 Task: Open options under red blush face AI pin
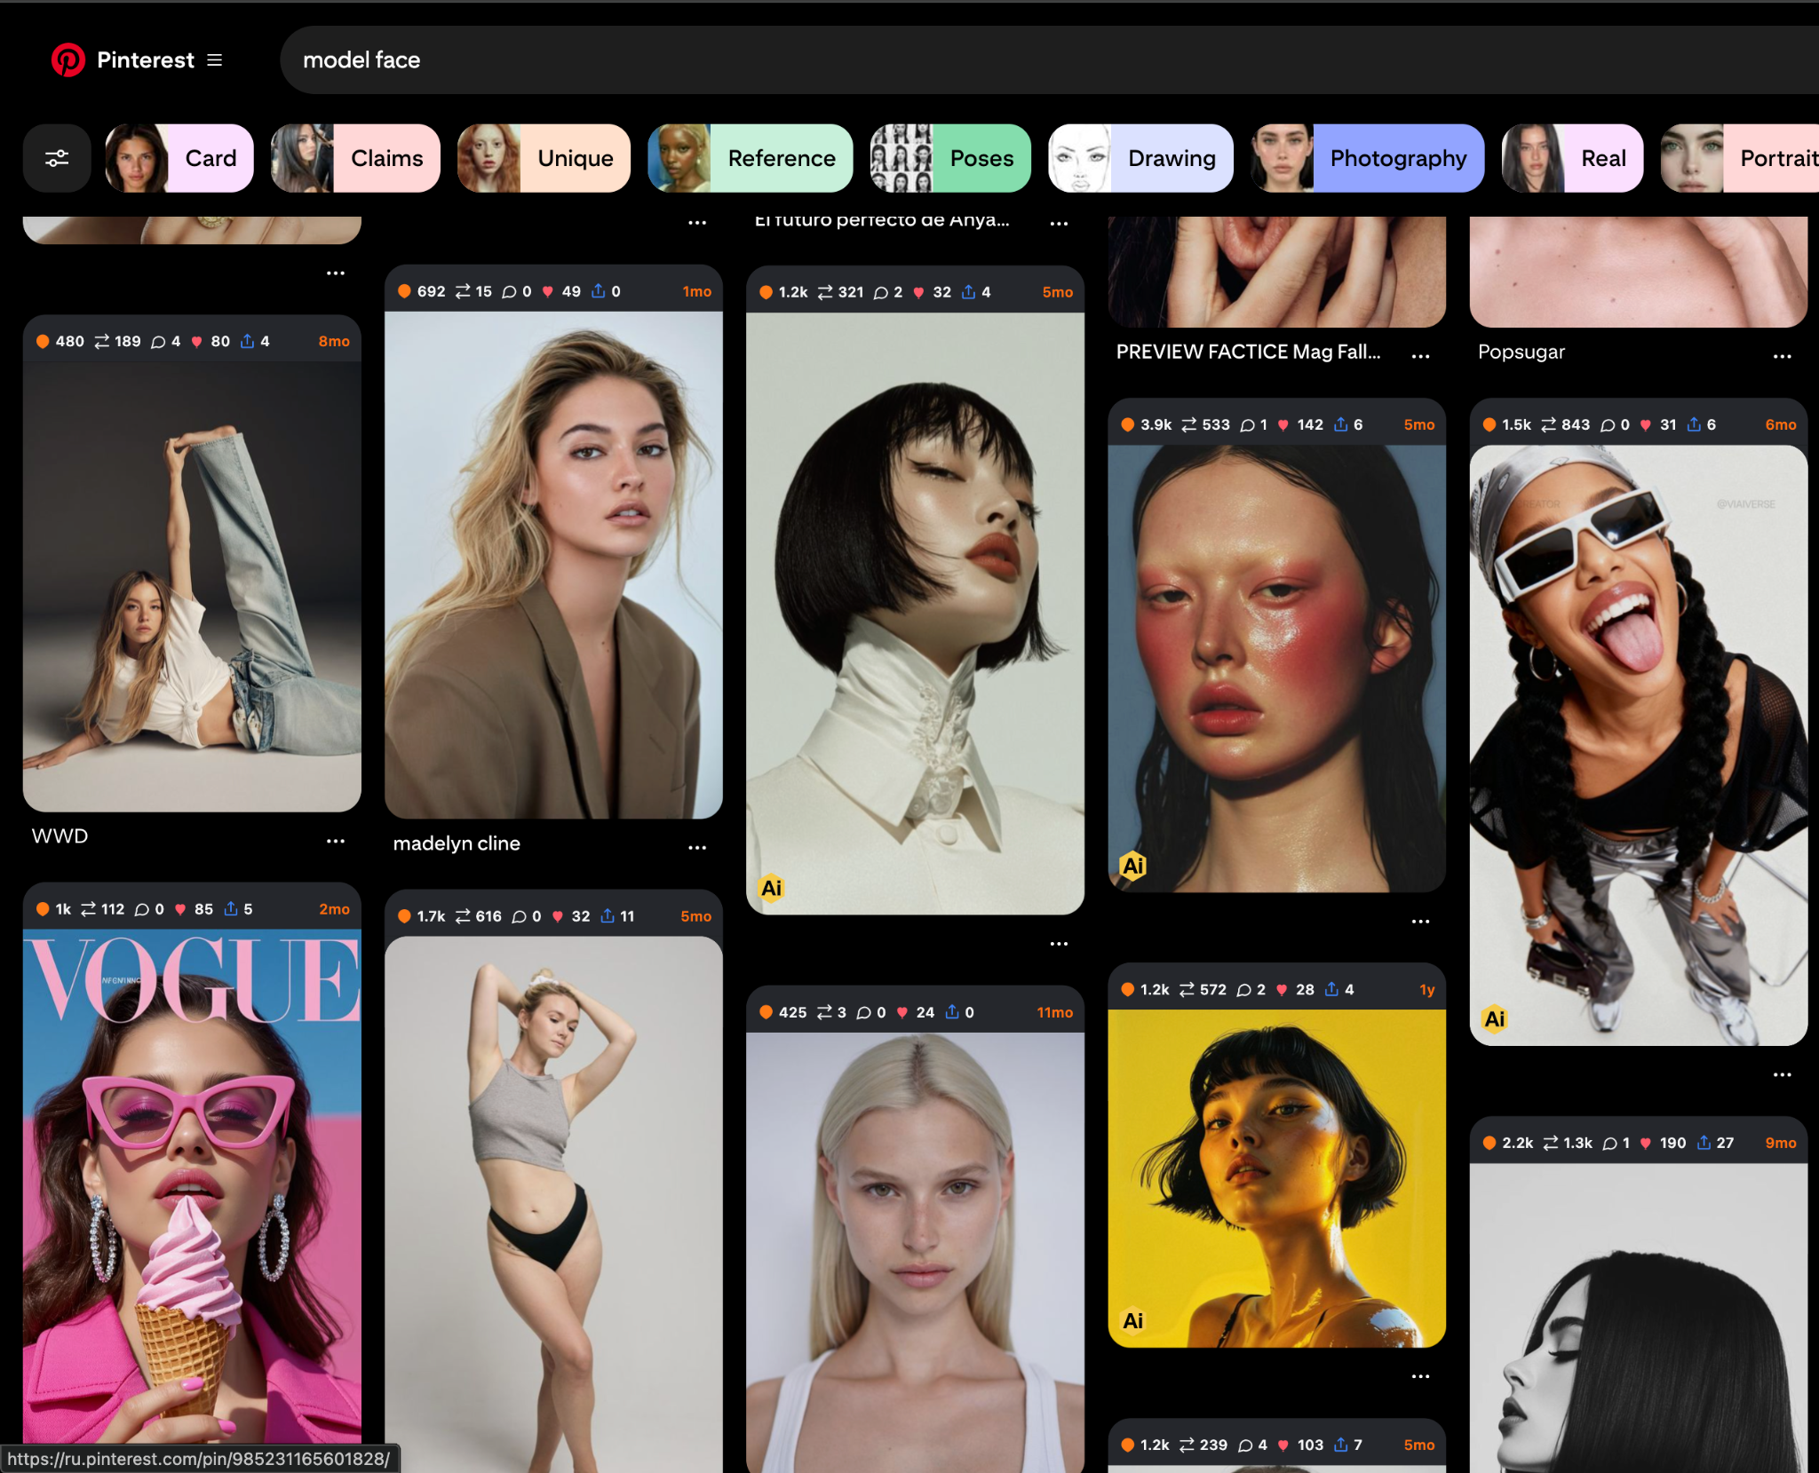tap(1421, 921)
